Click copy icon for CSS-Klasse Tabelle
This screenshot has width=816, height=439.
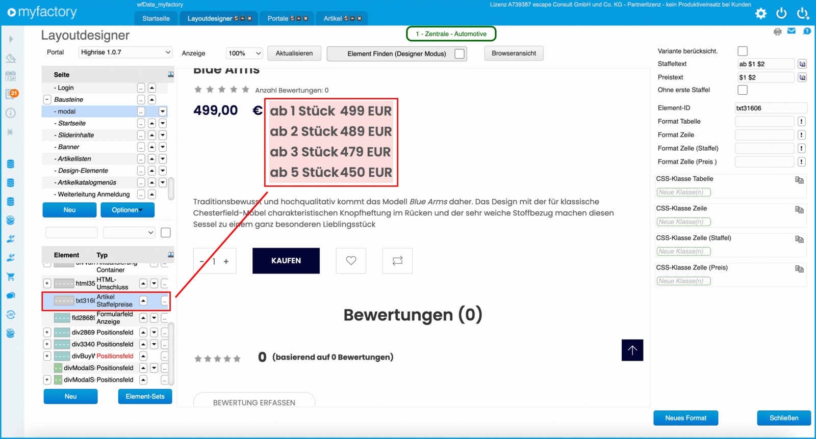tap(799, 180)
